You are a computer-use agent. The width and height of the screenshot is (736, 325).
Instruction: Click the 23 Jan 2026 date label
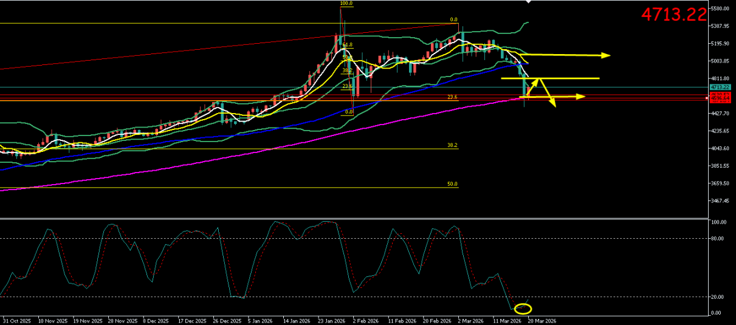[332, 320]
